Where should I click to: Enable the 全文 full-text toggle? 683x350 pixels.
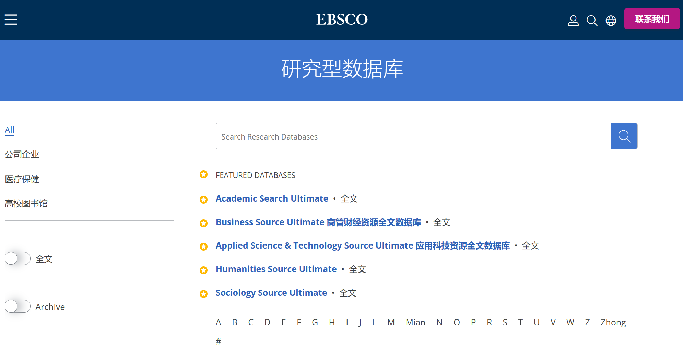point(17,258)
